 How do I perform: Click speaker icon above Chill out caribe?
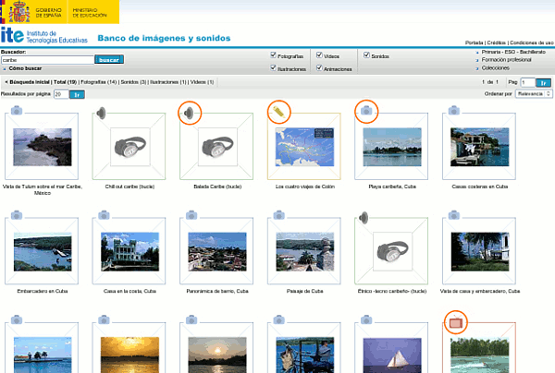(x=101, y=113)
